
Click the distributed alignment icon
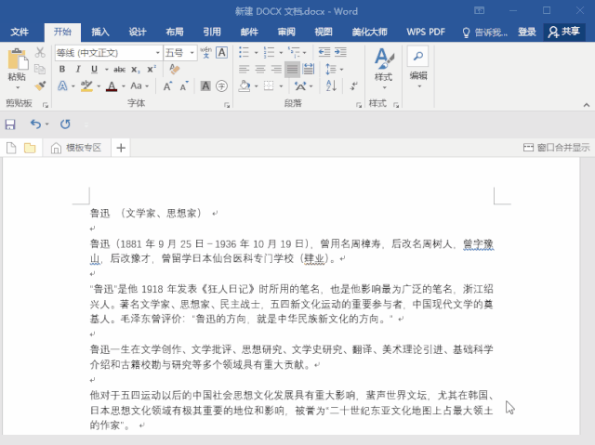coord(308,69)
